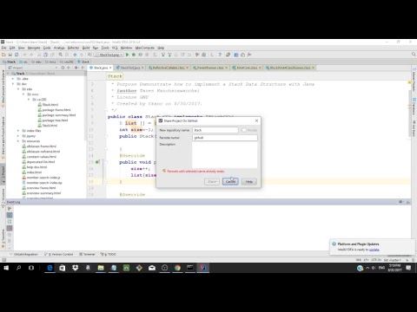This screenshot has width=417, height=312.
Task: Collapse the doc folder node
Action: tap(13, 84)
